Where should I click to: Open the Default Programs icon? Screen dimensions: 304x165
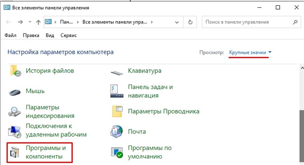coord(117,152)
